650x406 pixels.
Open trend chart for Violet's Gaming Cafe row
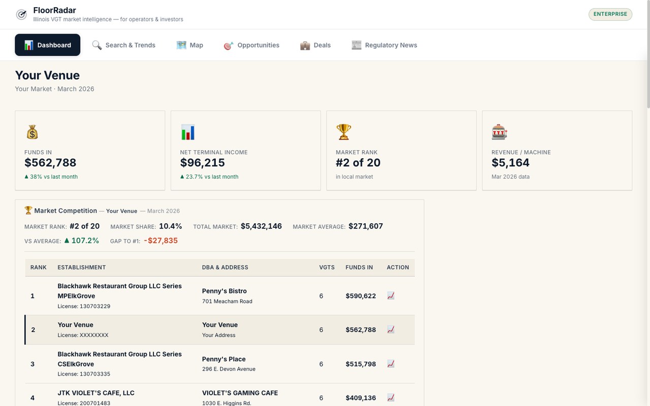[x=391, y=397]
